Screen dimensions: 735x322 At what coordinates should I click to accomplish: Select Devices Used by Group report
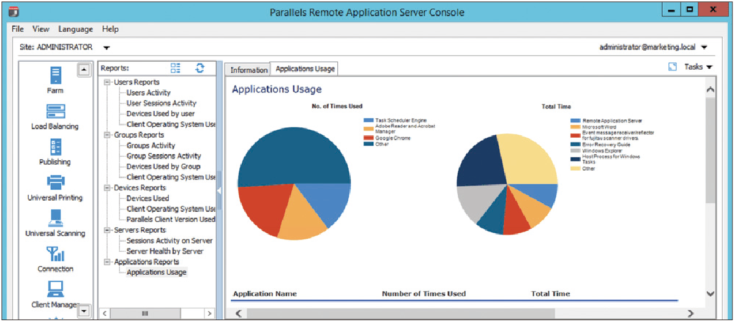(163, 166)
